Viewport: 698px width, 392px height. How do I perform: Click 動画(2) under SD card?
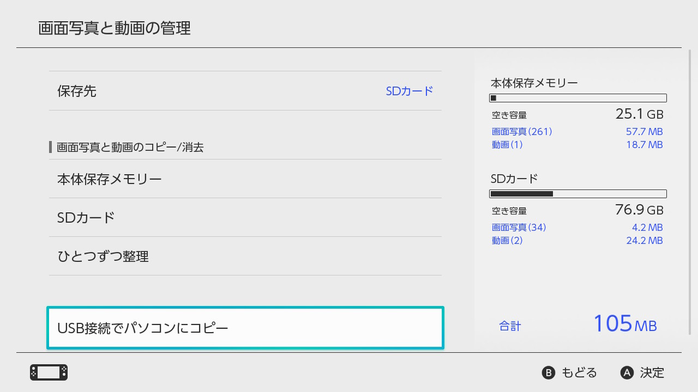[507, 240]
